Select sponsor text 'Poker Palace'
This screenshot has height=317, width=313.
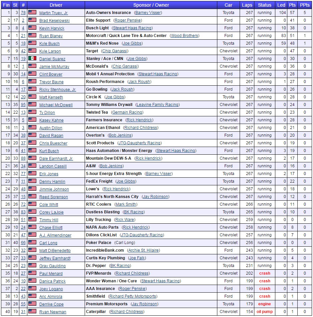click(98, 243)
